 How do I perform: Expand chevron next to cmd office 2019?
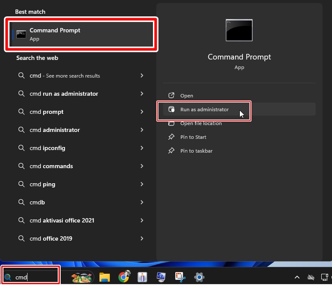(142, 238)
